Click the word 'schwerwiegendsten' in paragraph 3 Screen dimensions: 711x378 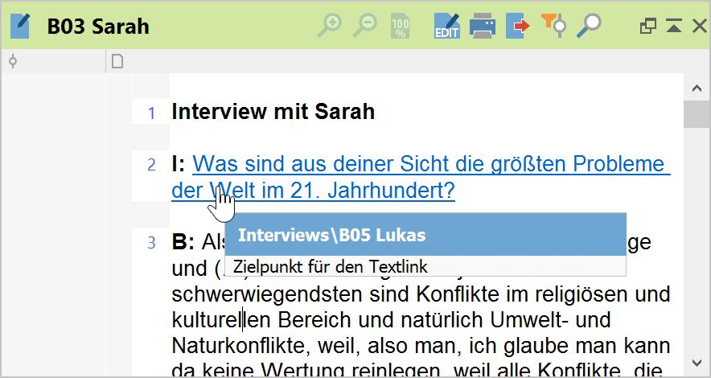pyautogui.click(x=268, y=294)
